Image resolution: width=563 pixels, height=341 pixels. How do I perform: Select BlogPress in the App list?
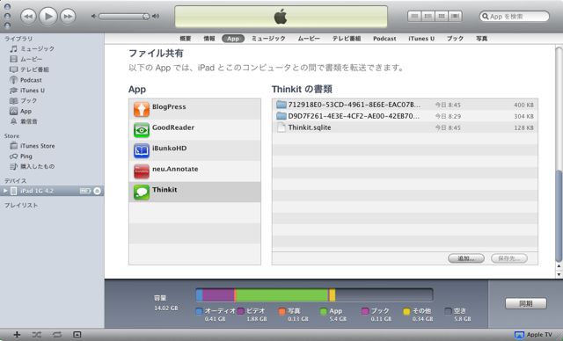click(x=194, y=109)
